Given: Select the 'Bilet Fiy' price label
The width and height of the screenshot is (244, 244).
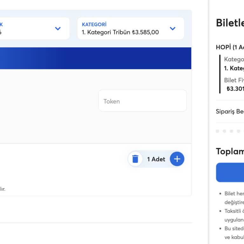Looking at the screenshot, I should (234, 80).
